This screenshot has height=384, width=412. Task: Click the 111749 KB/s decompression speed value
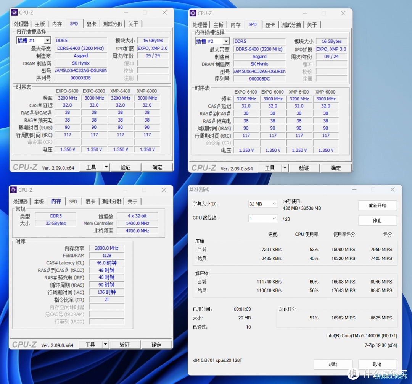[x=269, y=282]
